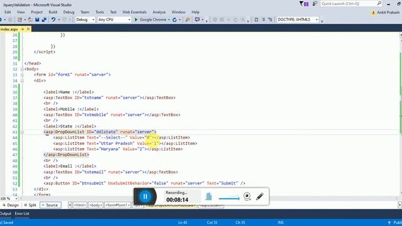Collapse the body tag at line 32
Screen dimensions: 402x226
click(22, 69)
